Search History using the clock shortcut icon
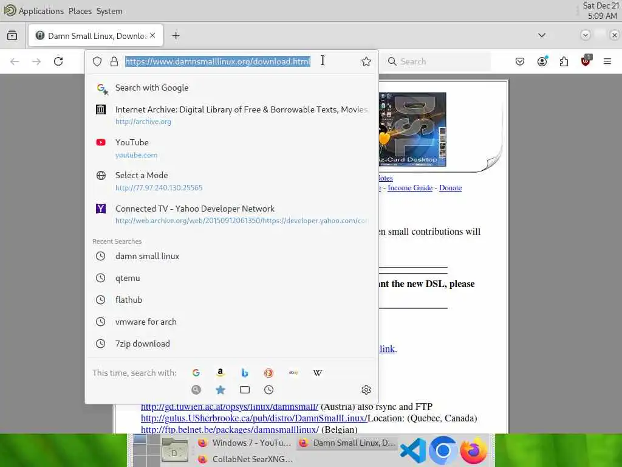Viewport: 622px width, 467px height. pos(269,390)
